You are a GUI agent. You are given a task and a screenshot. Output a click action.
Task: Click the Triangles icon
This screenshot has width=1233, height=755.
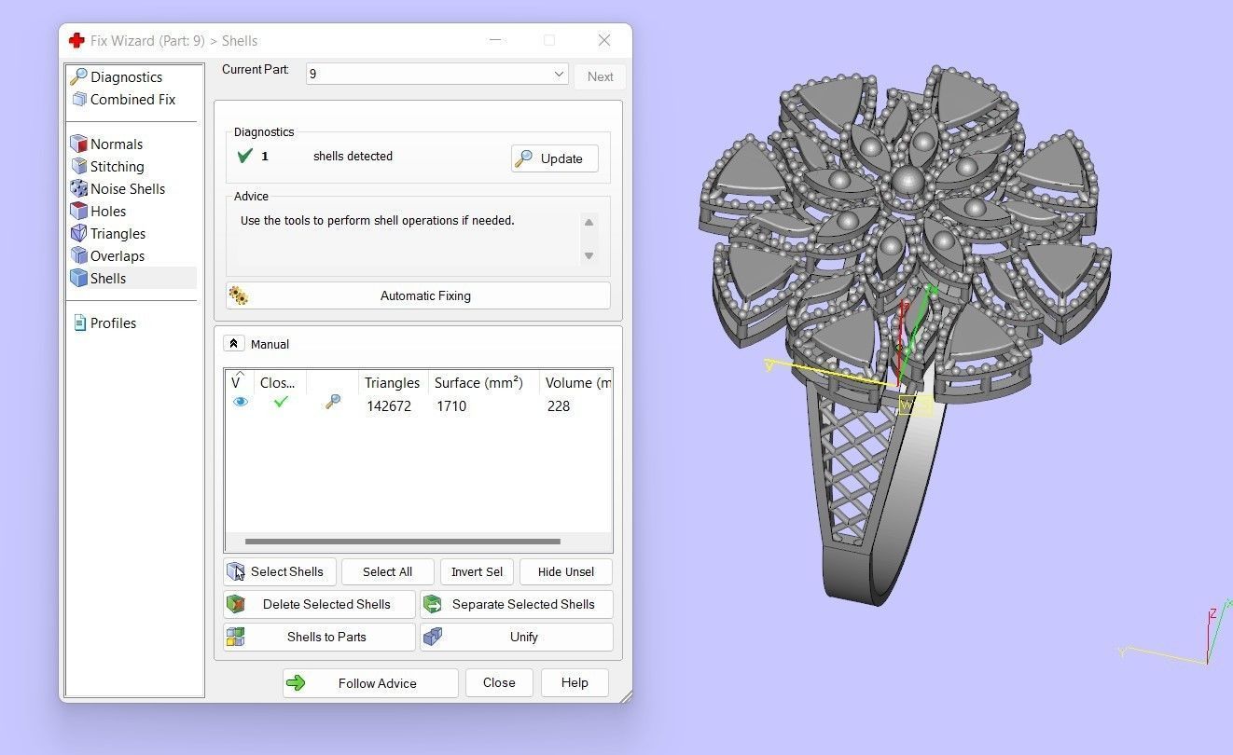click(x=79, y=233)
